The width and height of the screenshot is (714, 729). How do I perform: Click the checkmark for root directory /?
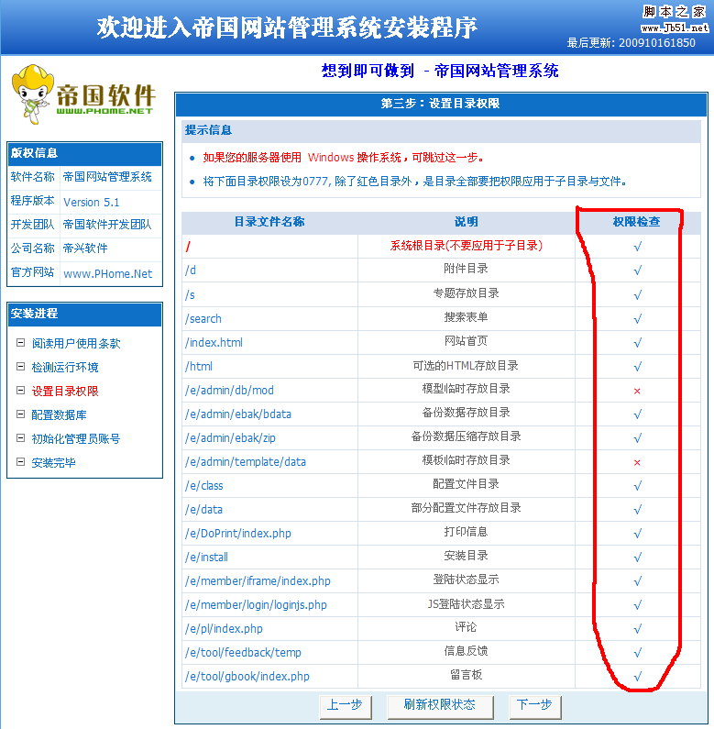point(638,247)
